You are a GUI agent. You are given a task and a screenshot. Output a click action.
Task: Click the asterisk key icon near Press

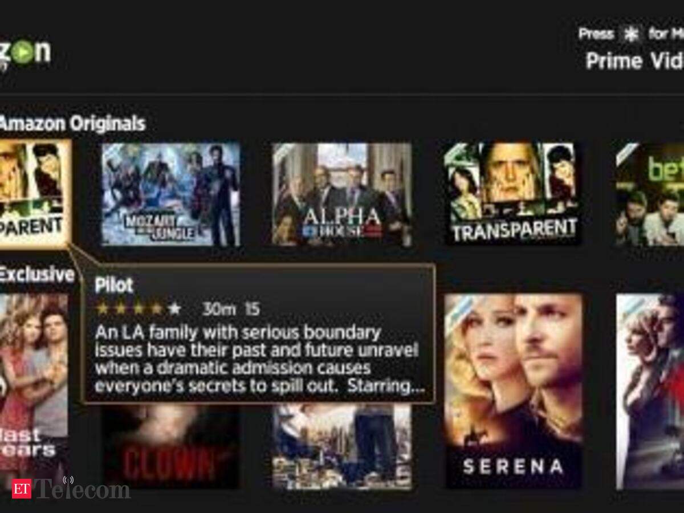pyautogui.click(x=630, y=35)
